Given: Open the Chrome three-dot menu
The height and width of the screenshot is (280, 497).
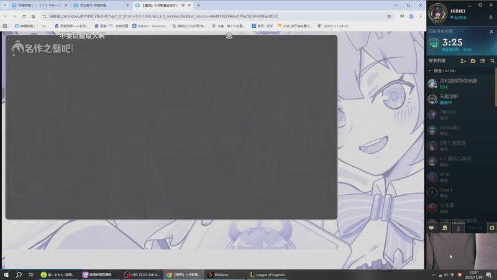Looking at the screenshot, I should tap(421, 16).
